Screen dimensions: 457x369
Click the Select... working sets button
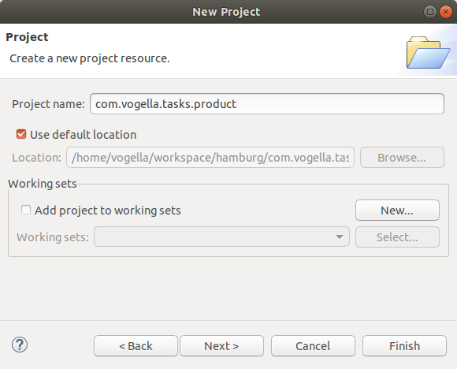(x=397, y=237)
